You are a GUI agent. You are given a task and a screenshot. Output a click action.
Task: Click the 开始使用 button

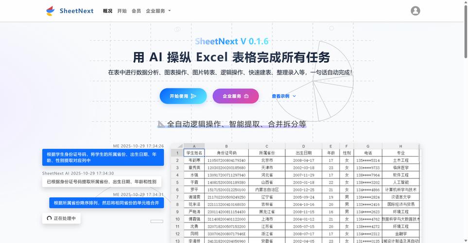click(x=183, y=96)
